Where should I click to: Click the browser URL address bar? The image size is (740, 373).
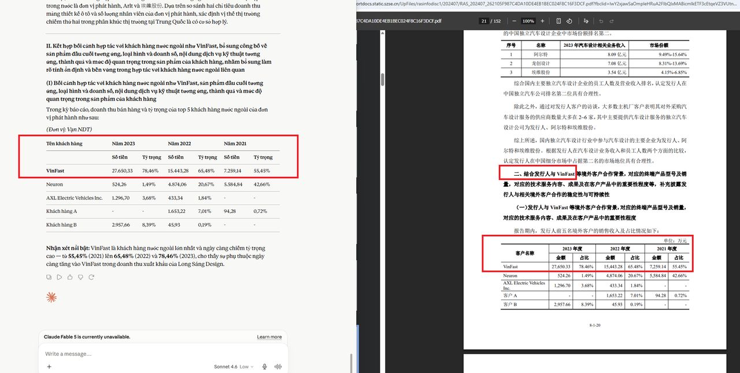click(x=548, y=4)
